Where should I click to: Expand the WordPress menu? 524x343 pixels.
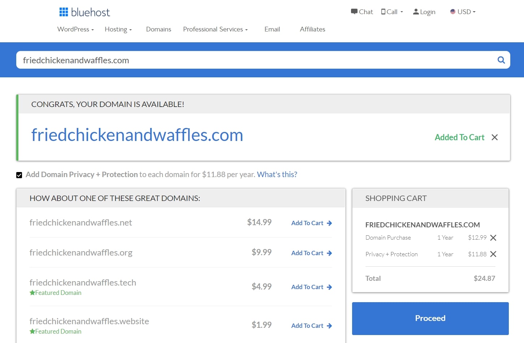tap(75, 29)
